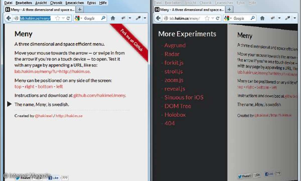
Task: Click the back arrow in the left browser window
Action: coord(9,18)
